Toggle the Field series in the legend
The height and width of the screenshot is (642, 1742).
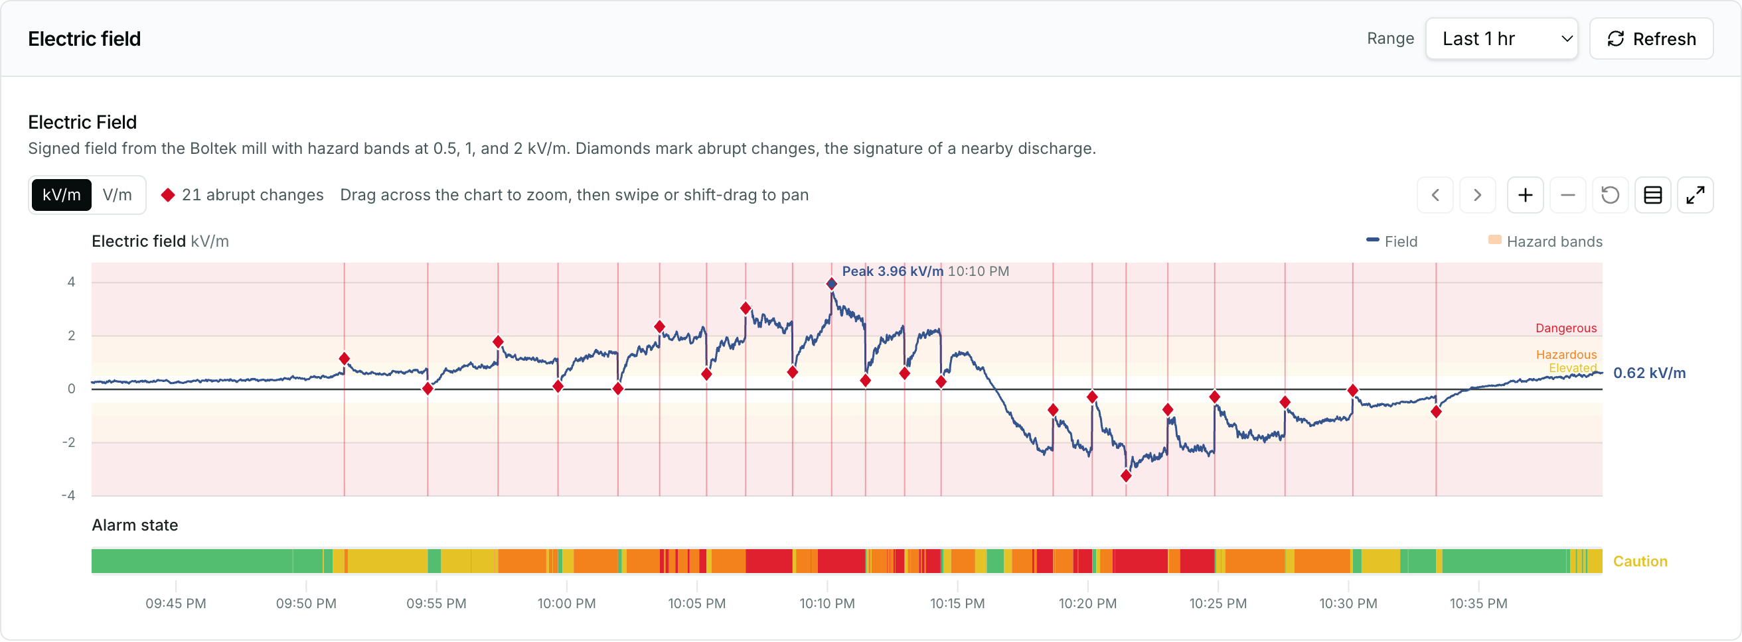[1391, 242]
